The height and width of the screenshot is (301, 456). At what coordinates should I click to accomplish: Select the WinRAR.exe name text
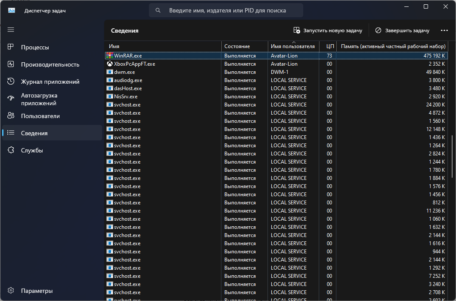coord(128,56)
